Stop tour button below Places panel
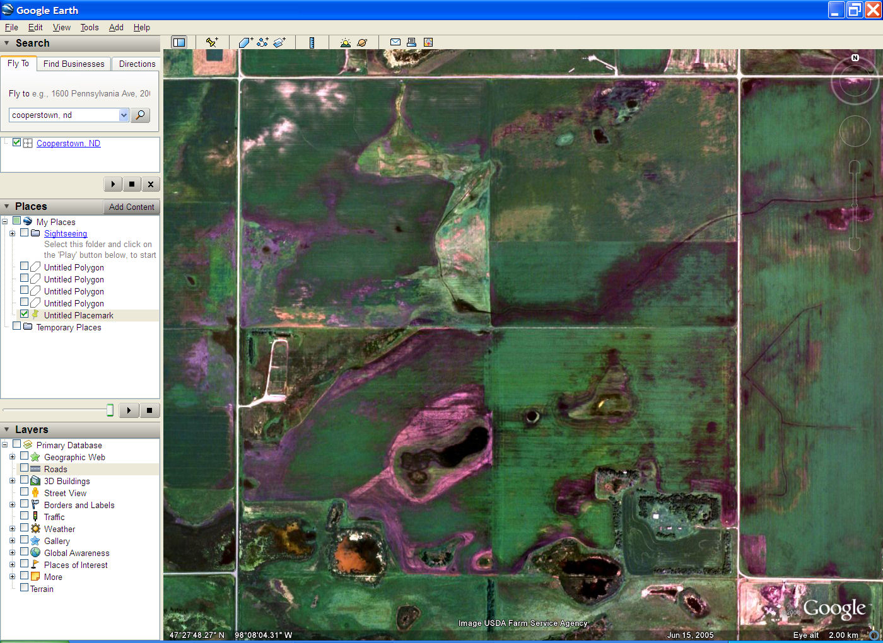 click(x=149, y=410)
